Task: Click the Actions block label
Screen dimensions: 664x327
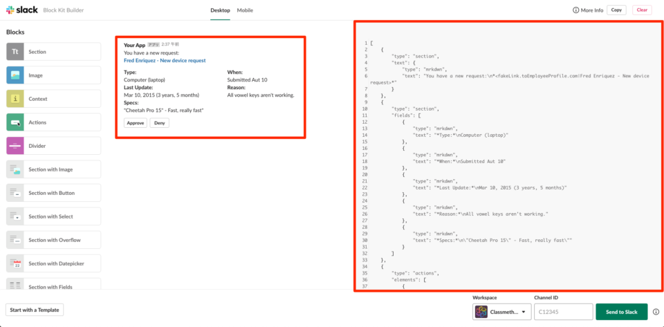Action: point(37,122)
